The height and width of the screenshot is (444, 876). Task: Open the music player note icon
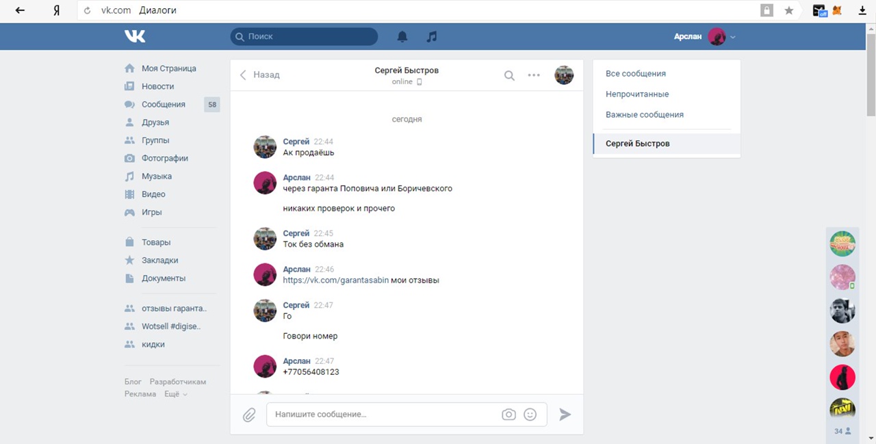coord(431,37)
